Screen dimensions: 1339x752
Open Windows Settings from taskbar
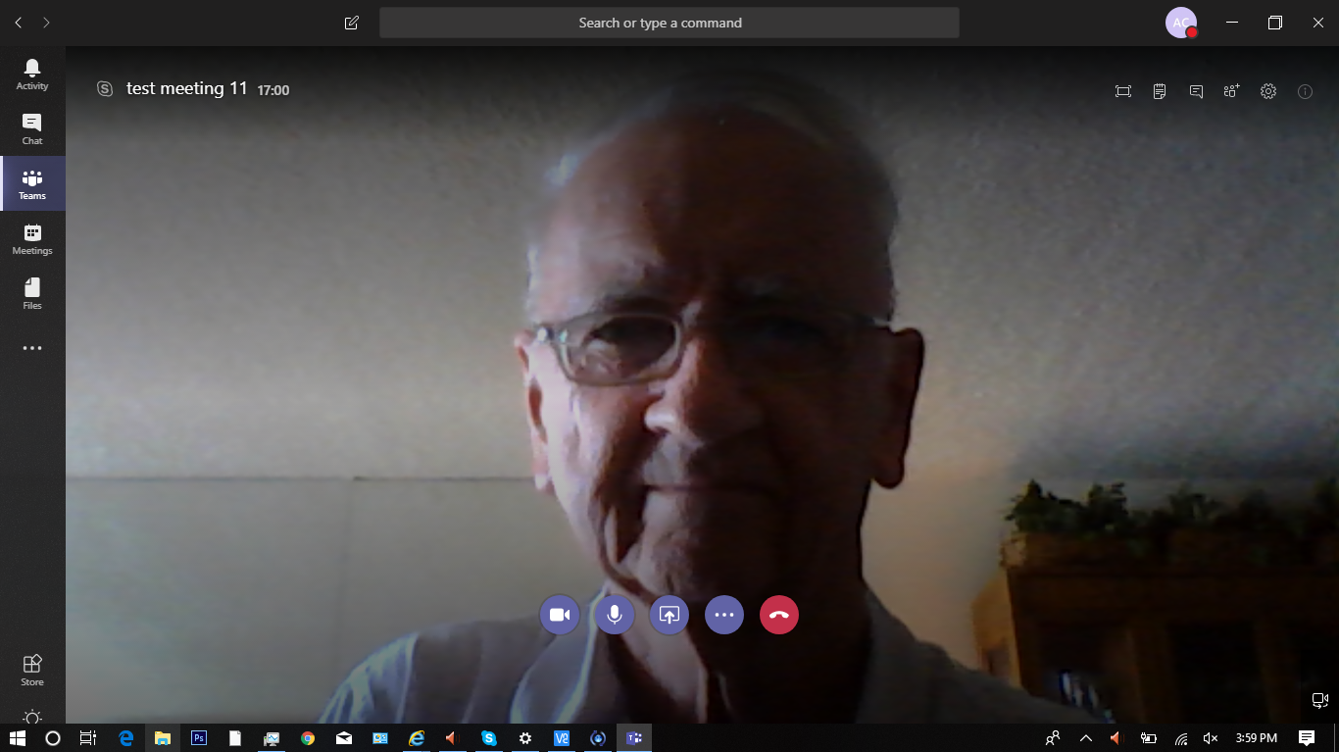click(x=525, y=738)
